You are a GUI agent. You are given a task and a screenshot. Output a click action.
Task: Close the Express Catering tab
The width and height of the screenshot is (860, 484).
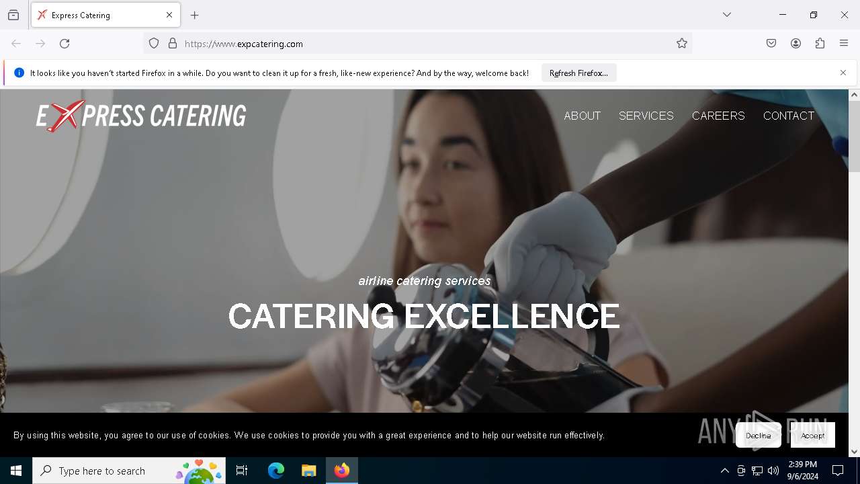169,15
